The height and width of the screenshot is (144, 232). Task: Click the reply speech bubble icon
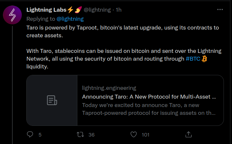pos(30,134)
